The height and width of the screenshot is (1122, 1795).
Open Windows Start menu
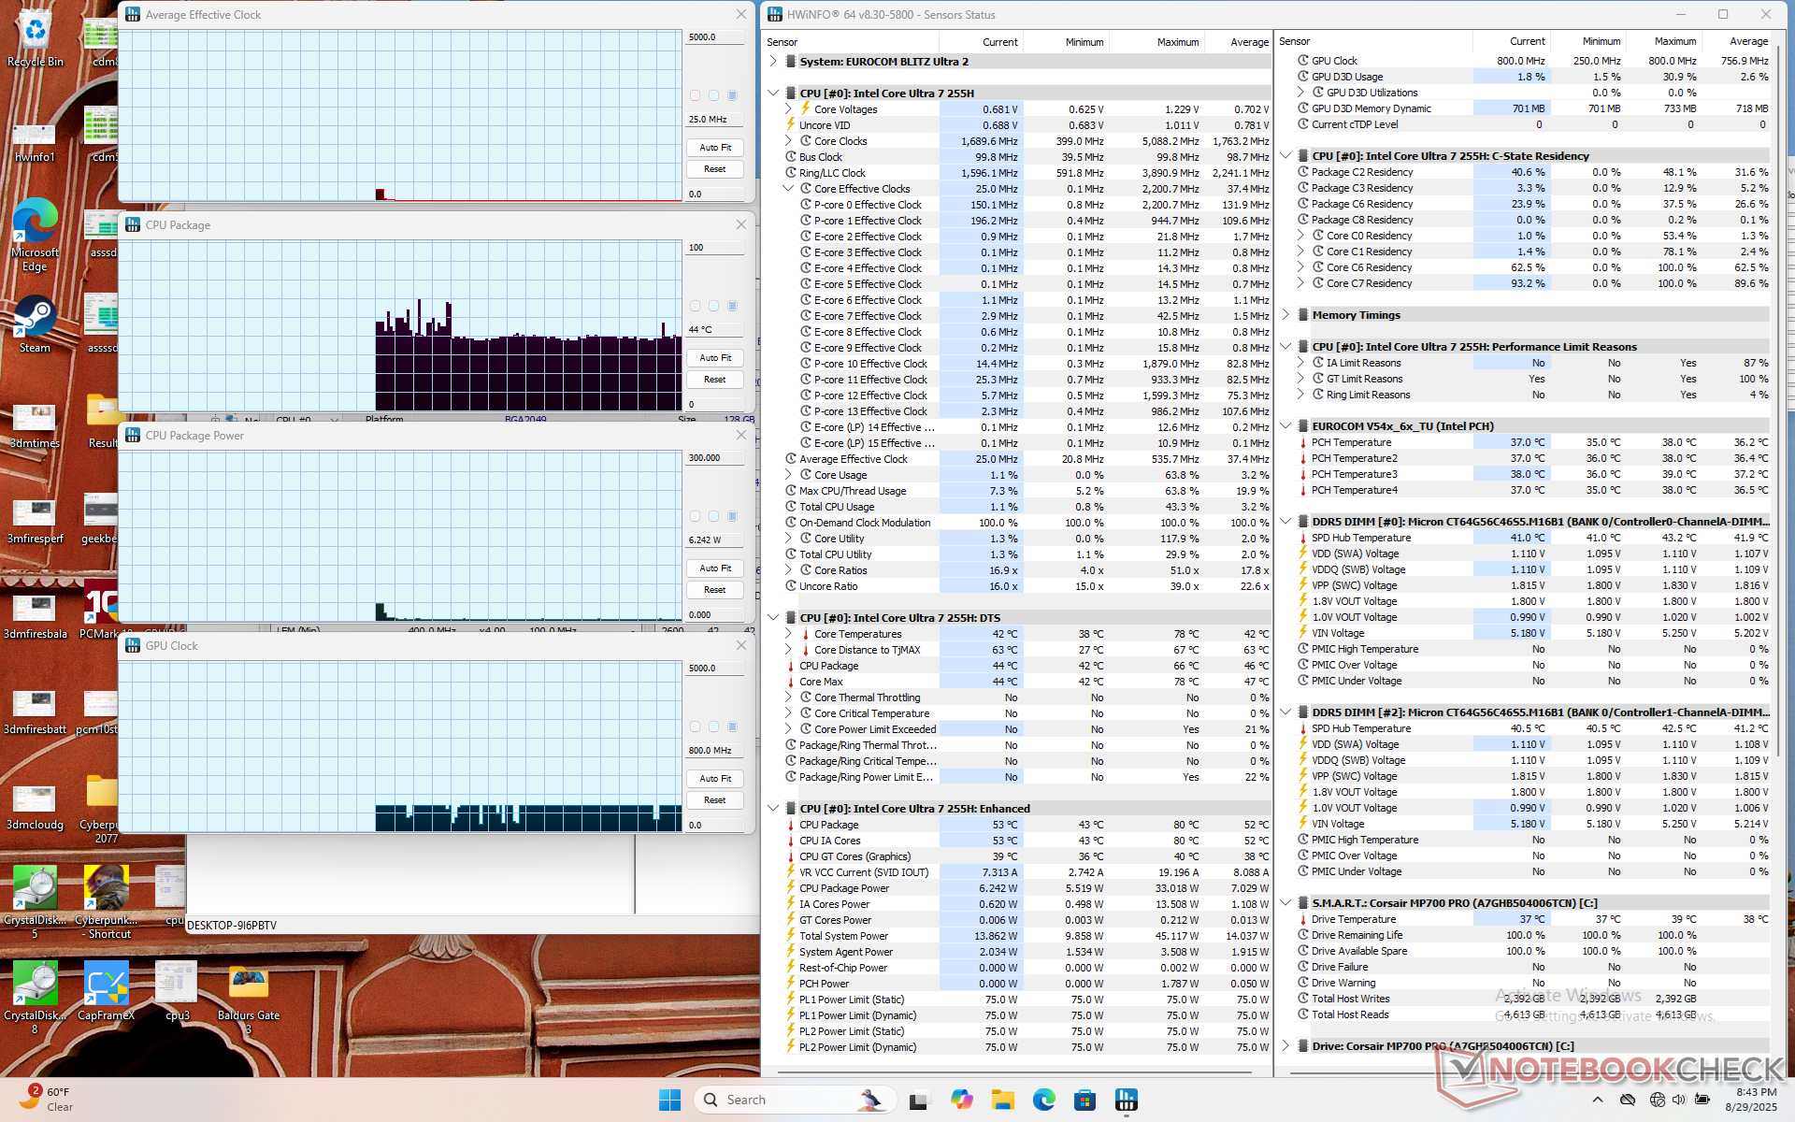(x=669, y=1100)
